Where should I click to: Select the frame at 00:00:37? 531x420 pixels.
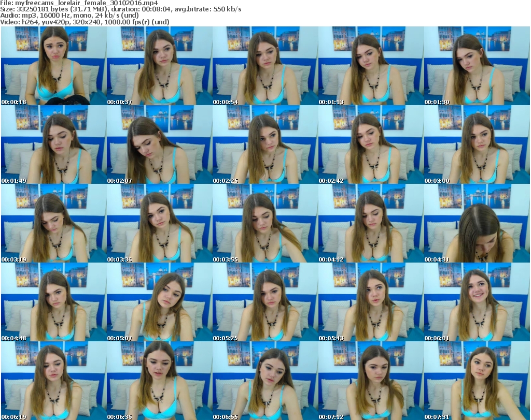pyautogui.click(x=159, y=66)
